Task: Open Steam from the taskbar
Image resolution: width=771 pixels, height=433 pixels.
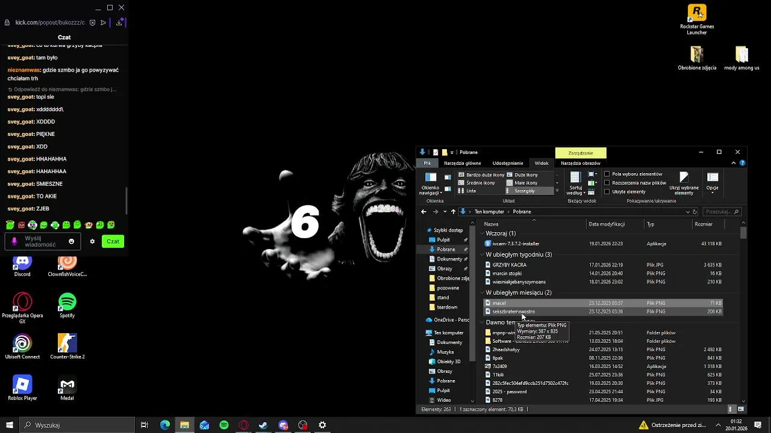Action: tap(263, 425)
